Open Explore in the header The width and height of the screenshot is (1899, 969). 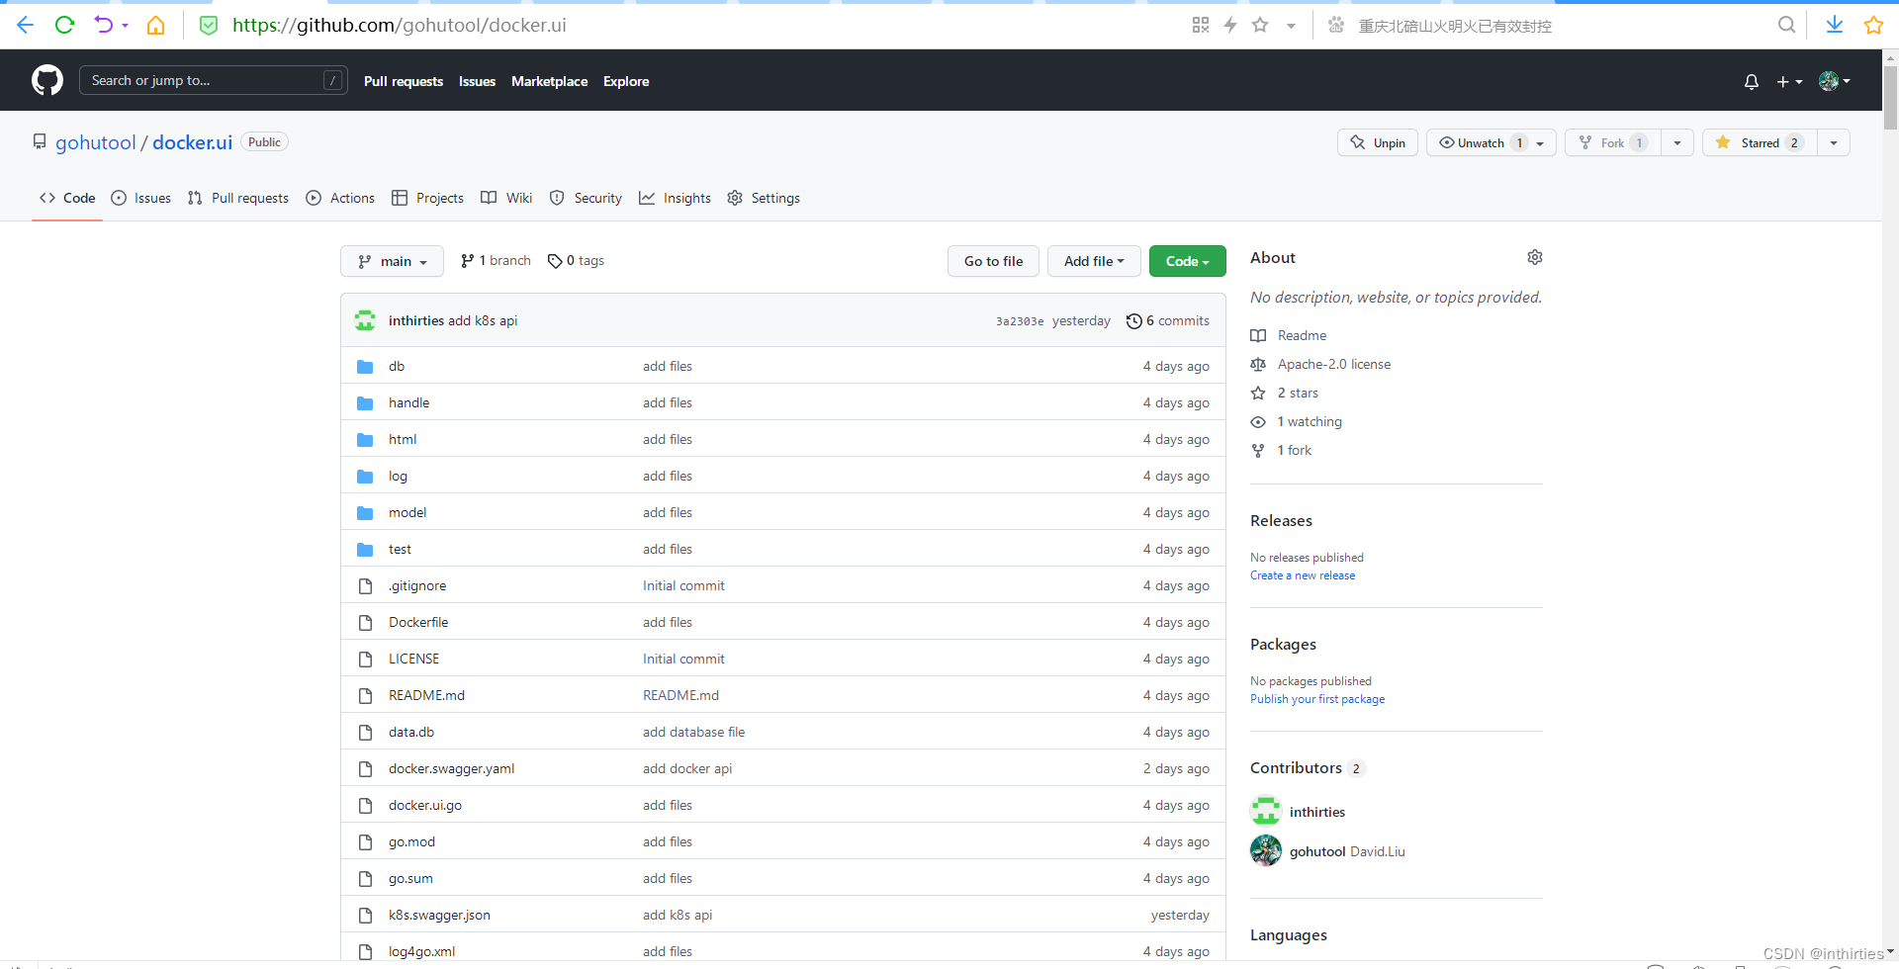click(x=626, y=81)
